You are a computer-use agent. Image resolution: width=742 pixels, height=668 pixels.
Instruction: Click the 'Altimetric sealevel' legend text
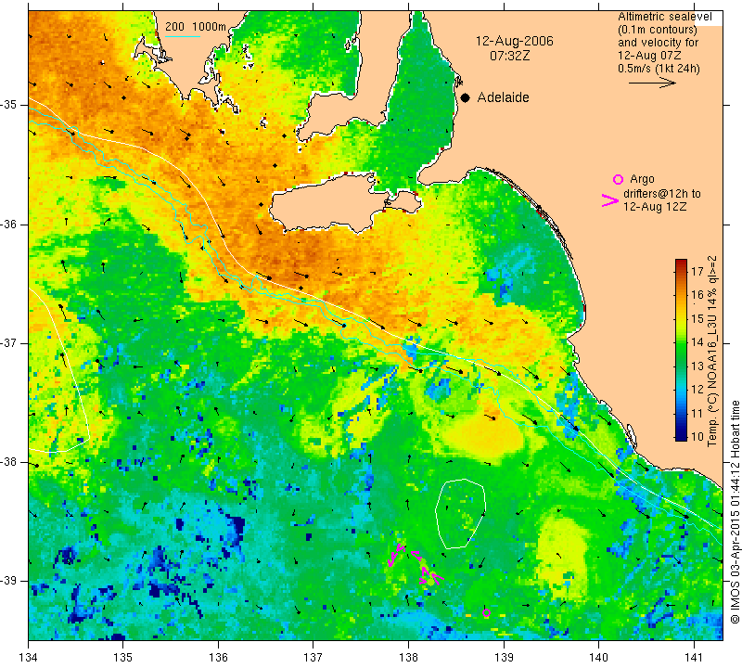tap(665, 17)
